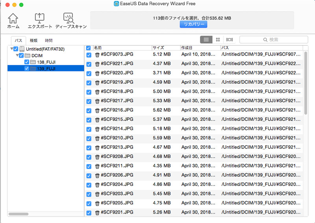Click trash icon of #SCF9217.JPG

tap(97, 101)
